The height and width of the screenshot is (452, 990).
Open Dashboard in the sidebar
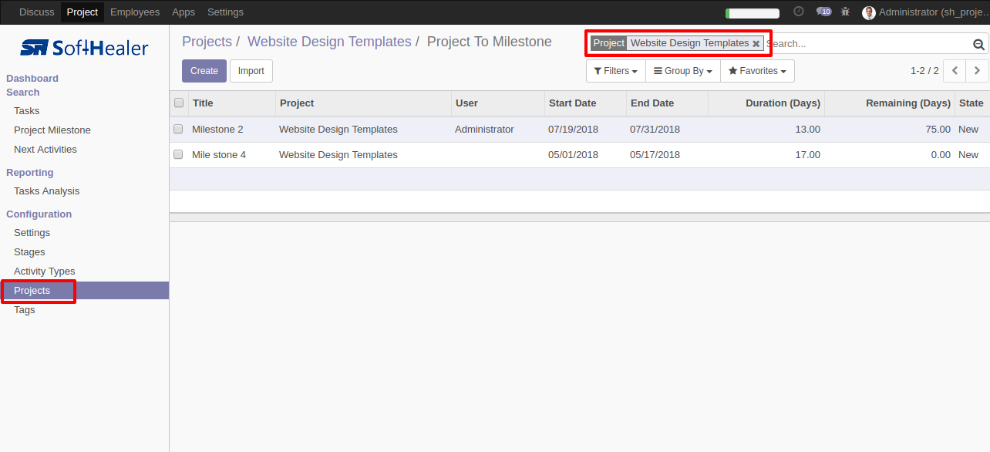click(32, 79)
